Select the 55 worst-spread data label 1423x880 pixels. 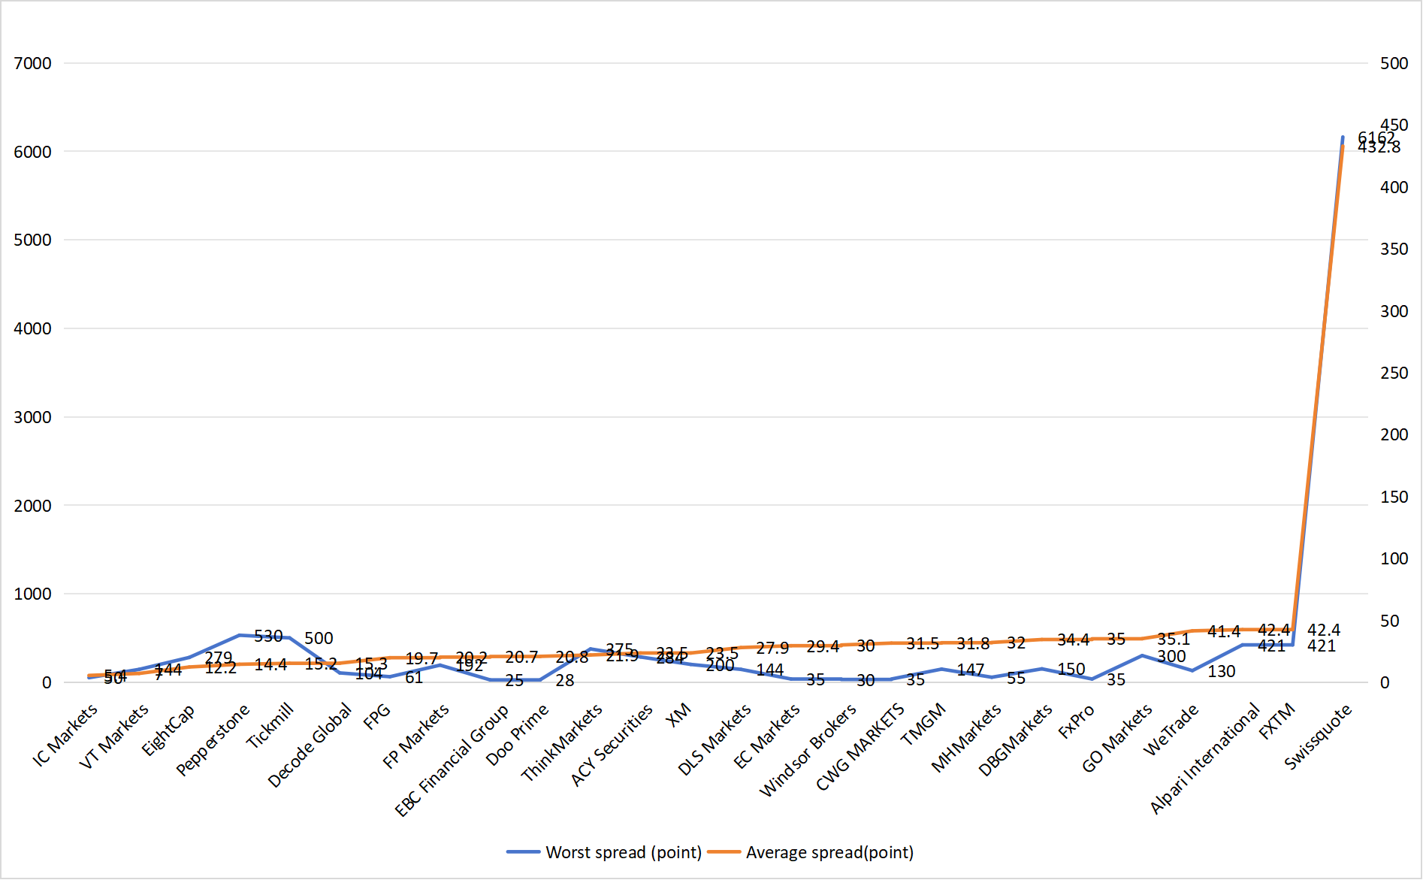pos(1016,678)
